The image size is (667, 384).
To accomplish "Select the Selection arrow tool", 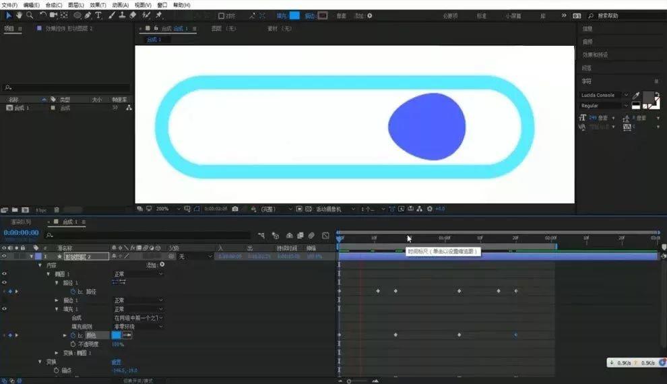I will click(x=9, y=15).
